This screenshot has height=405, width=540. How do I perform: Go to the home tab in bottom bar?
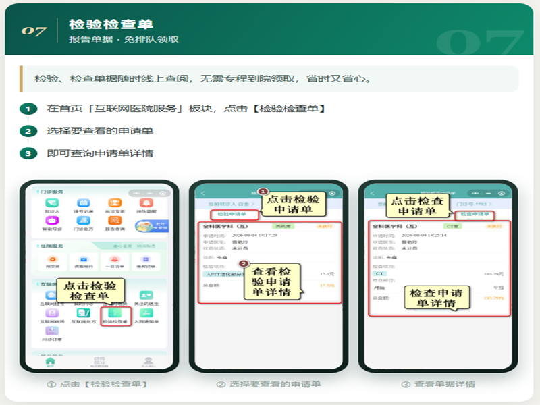50,362
